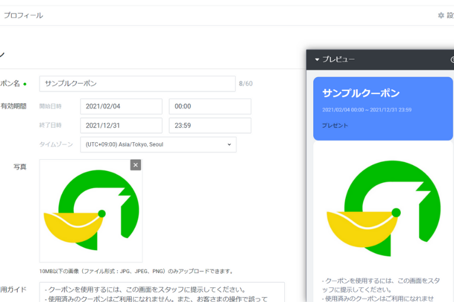Click the usage guide text area
The width and height of the screenshot is (454, 302).
pos(162,292)
